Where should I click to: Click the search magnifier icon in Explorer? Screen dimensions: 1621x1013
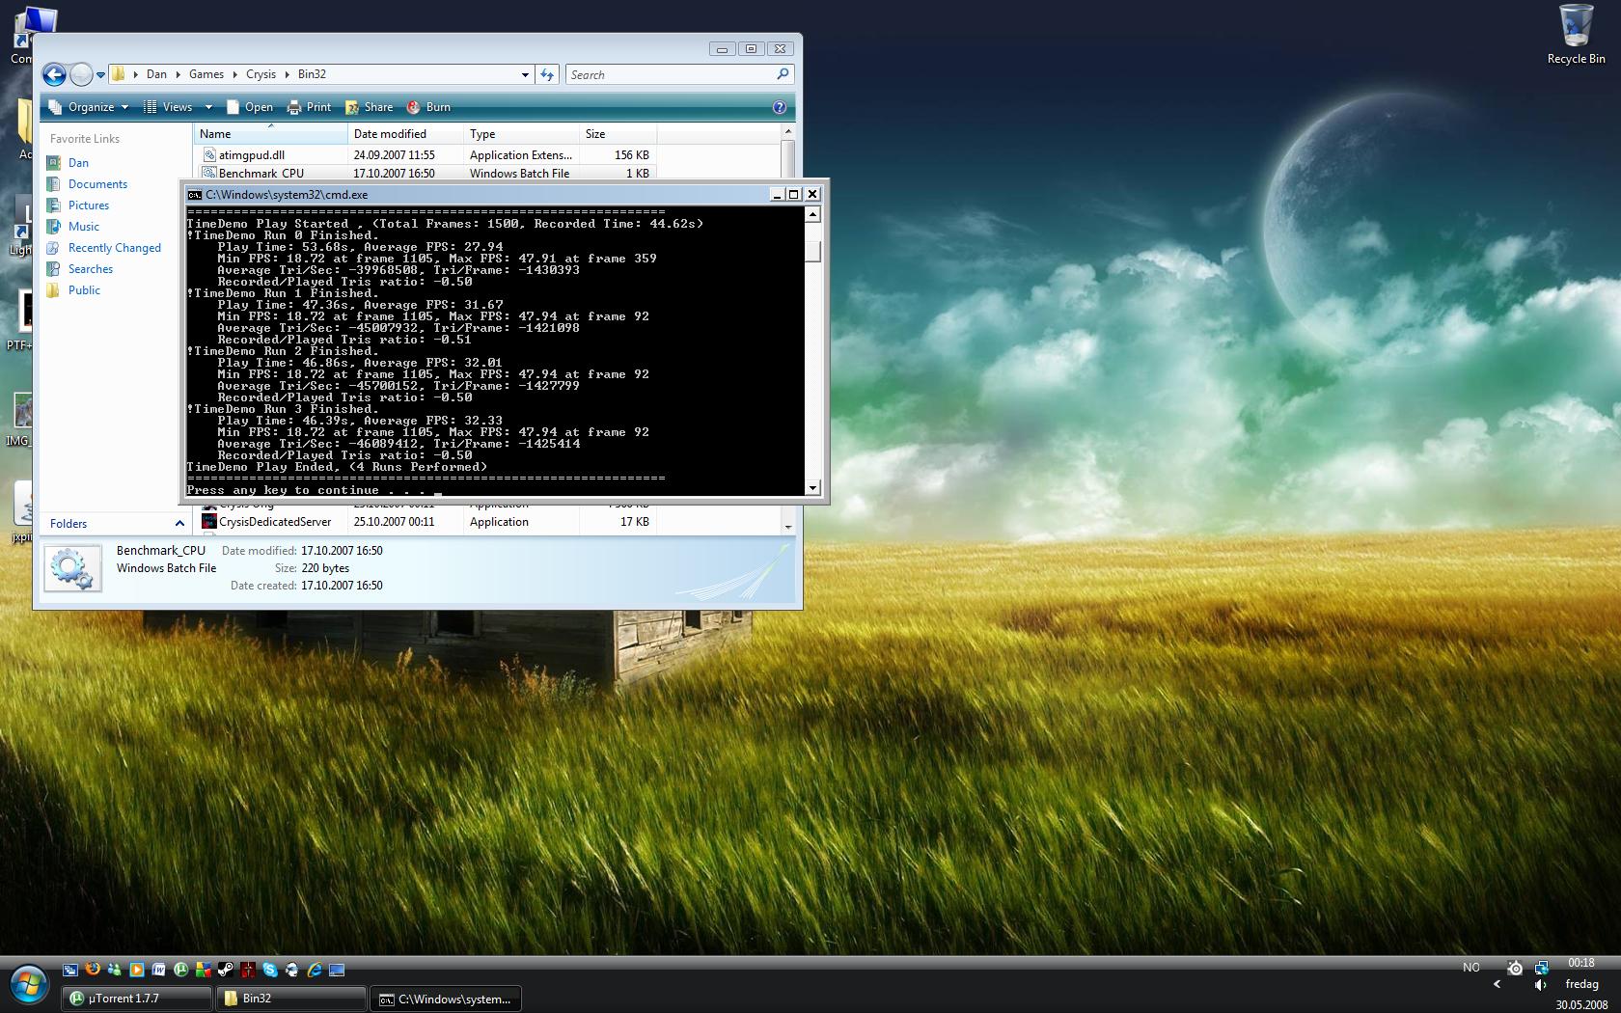pyautogui.click(x=783, y=73)
